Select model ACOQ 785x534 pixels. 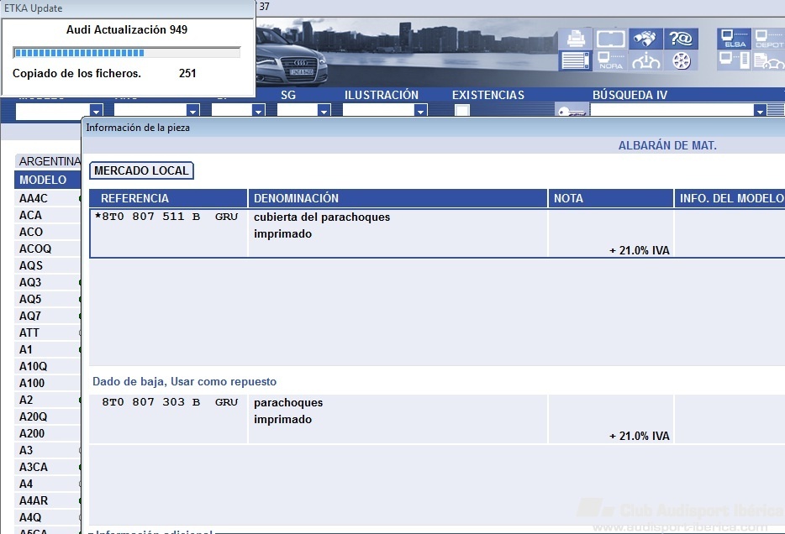[x=48, y=249]
